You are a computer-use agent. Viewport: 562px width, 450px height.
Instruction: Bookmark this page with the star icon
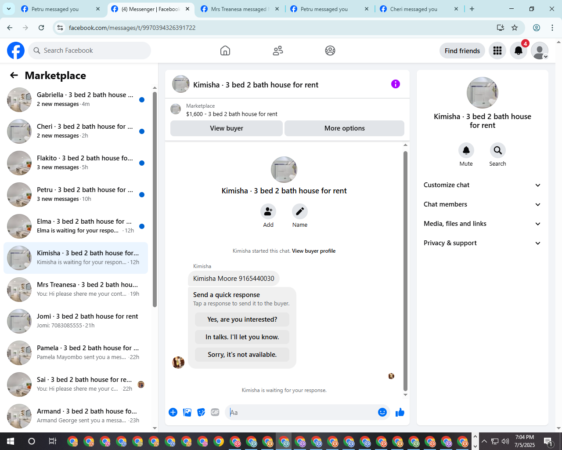[x=515, y=28]
